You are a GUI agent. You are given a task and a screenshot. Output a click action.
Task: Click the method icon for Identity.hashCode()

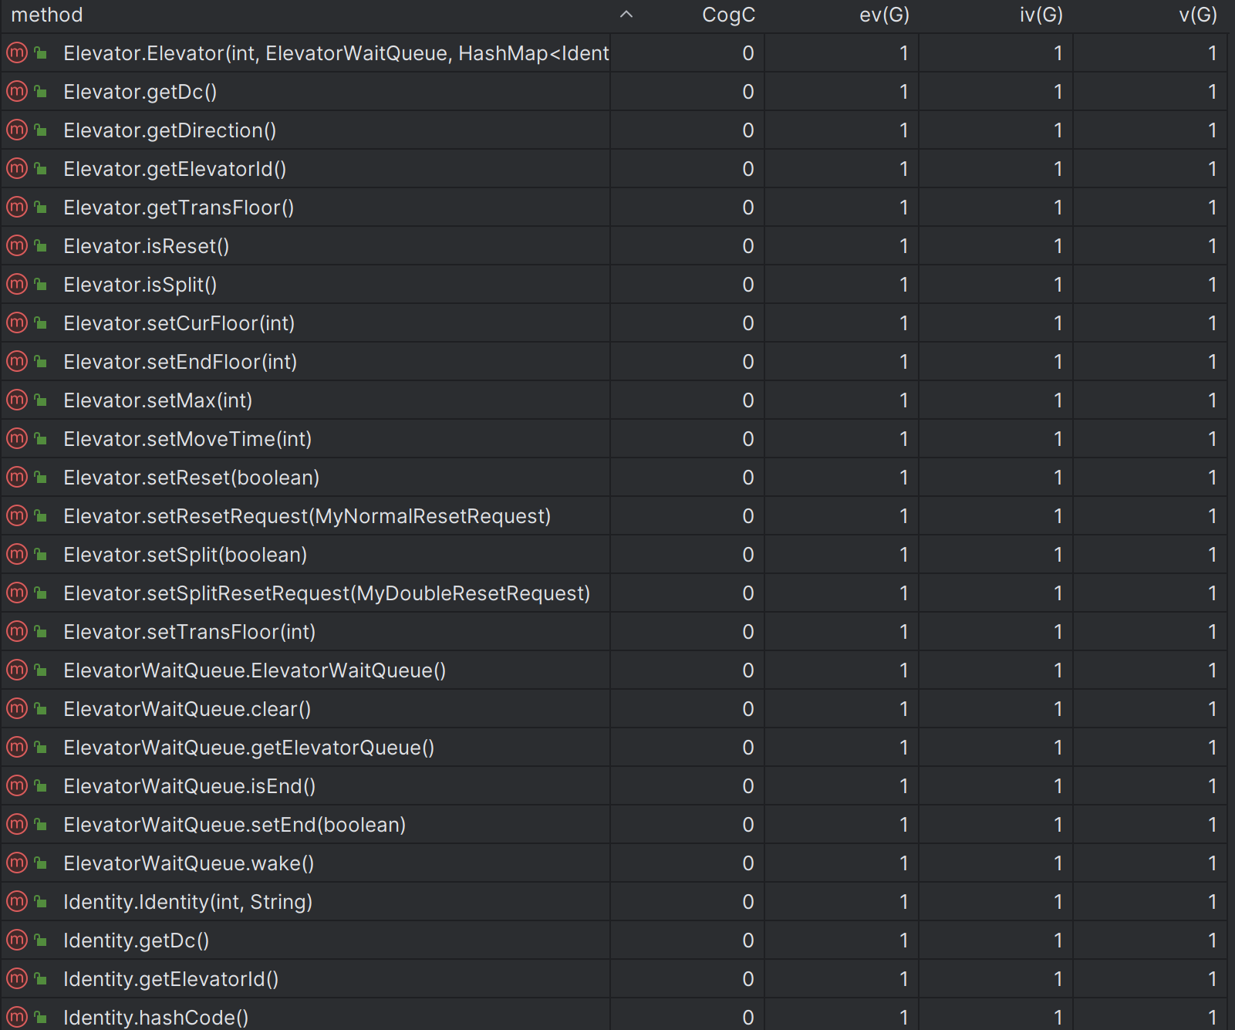pos(17,1017)
